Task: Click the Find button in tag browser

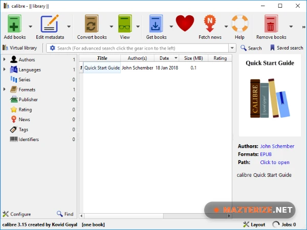Action: tap(65, 214)
